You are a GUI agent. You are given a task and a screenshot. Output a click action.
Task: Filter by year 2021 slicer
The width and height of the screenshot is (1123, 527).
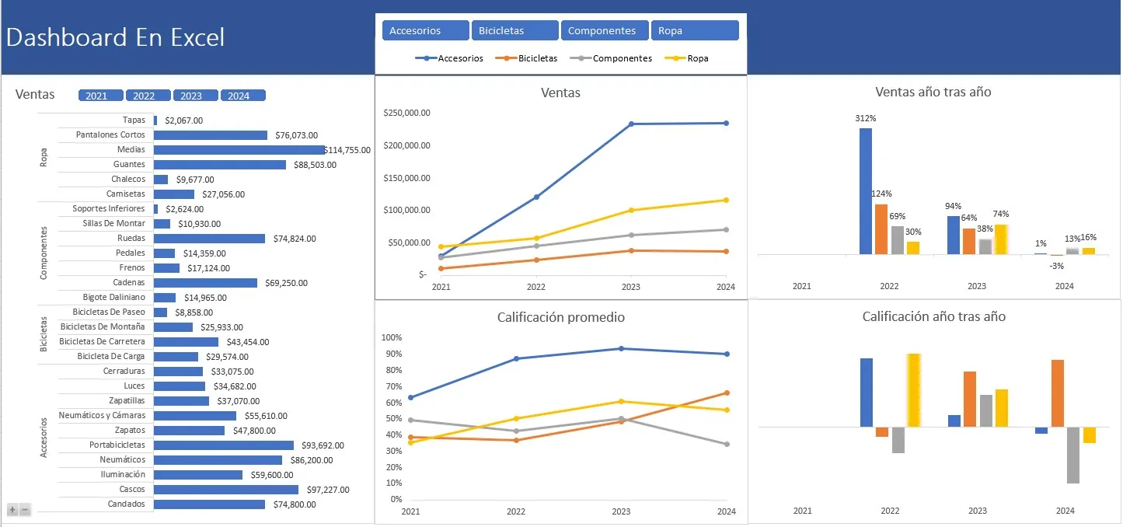(101, 96)
